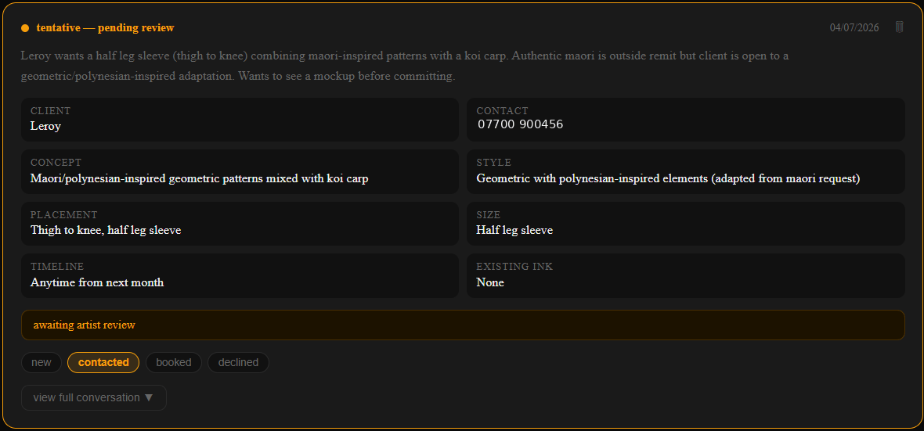
Task: Click the date 04/07/2026
Action: point(854,27)
